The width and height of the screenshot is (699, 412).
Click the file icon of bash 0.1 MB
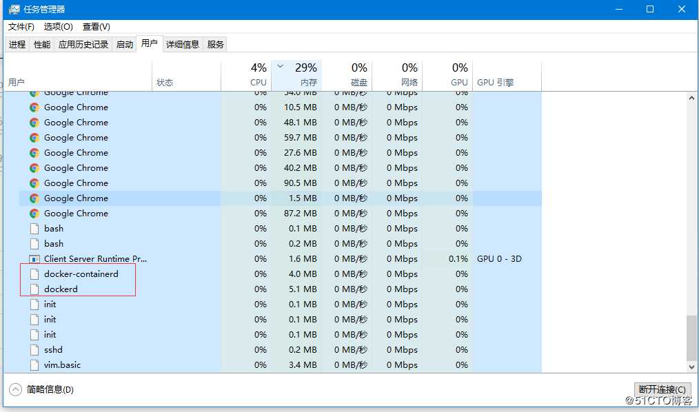34,229
